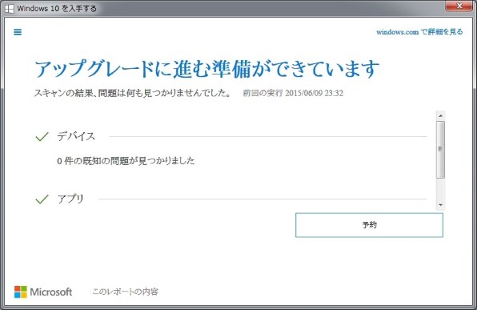Select the デバイス section heading
This screenshot has width=477, height=310.
click(x=76, y=136)
